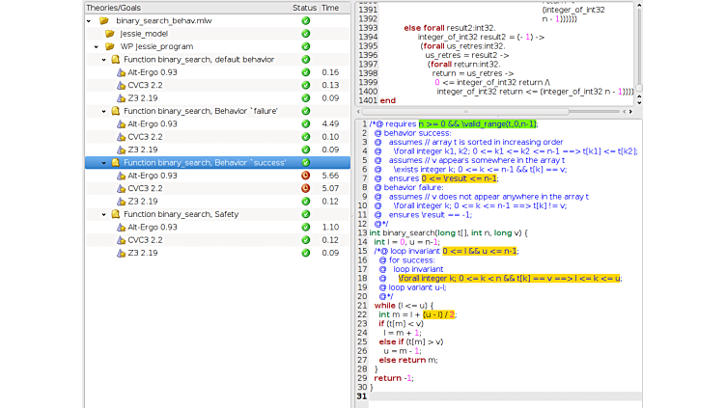The image size is (726, 408).
Task: Click the red timeout status icon for Alt-Ergo 5.66
Action: point(305,176)
